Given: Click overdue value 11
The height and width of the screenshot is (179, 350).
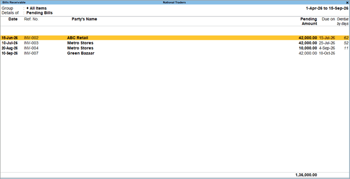Looking at the screenshot, I should (347, 48).
